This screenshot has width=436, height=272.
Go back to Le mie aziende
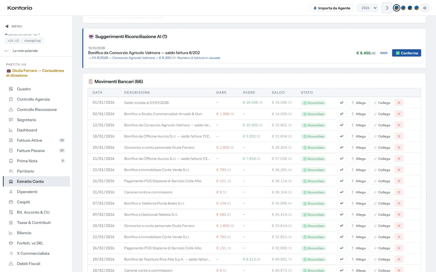(x=21, y=51)
